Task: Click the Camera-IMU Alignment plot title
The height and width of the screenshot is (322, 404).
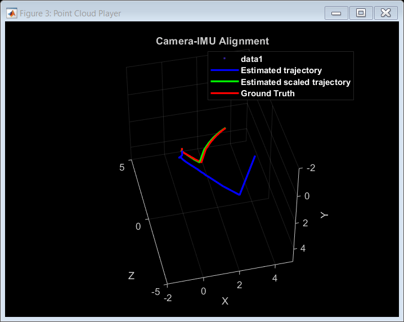Action: coord(212,41)
